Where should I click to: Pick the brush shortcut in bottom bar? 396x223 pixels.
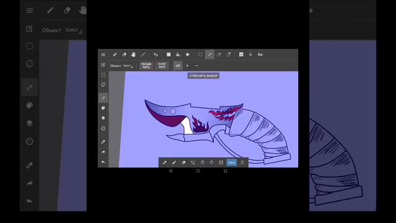click(x=174, y=162)
